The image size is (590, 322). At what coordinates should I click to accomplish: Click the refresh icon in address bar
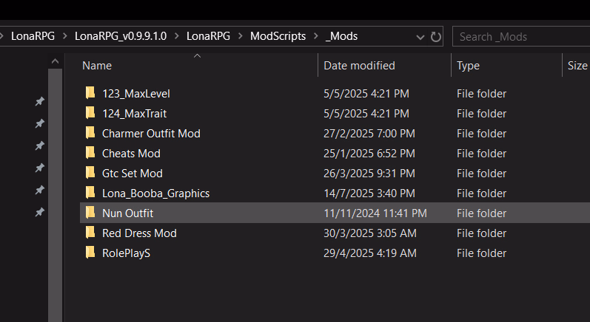[436, 37]
